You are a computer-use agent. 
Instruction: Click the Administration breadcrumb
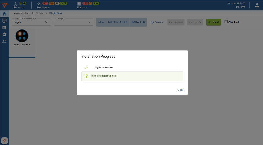21,13
